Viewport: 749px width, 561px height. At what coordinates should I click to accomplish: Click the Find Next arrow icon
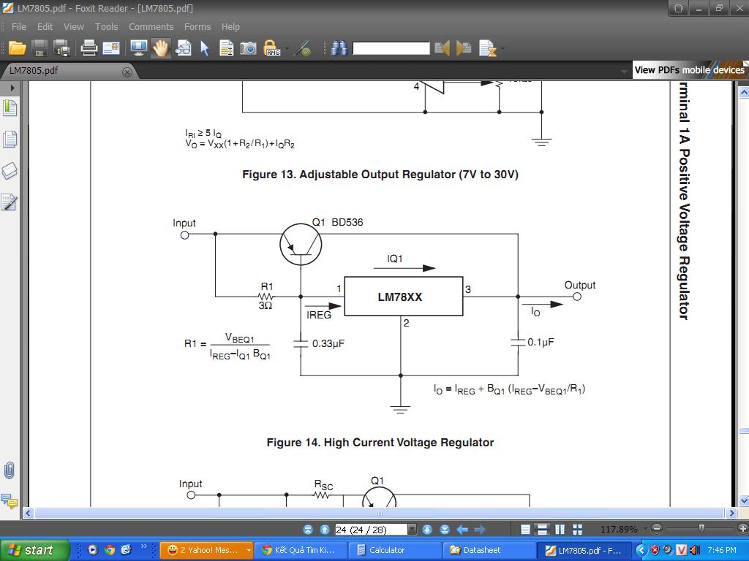point(464,48)
